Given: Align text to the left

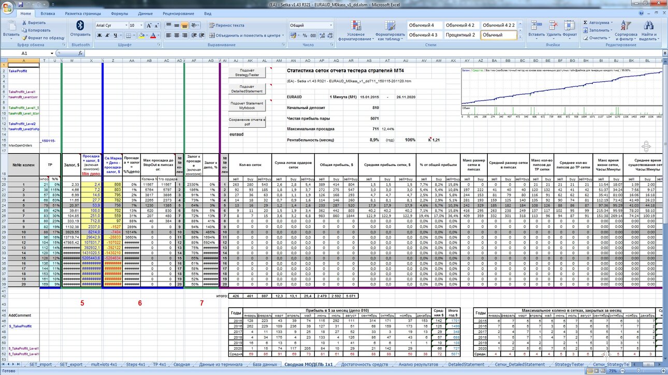Looking at the screenshot, I should [x=169, y=35].
